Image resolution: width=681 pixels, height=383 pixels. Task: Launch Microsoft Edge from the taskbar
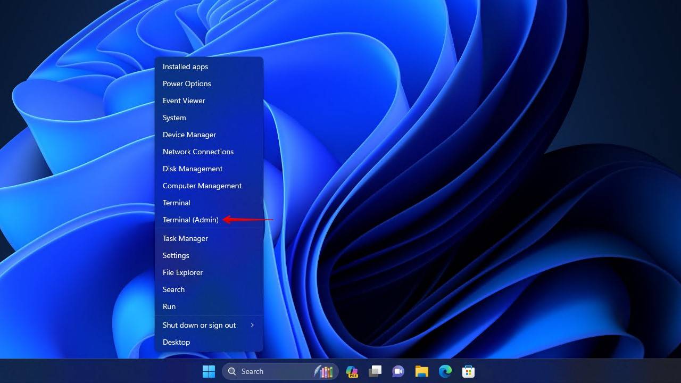(x=445, y=371)
